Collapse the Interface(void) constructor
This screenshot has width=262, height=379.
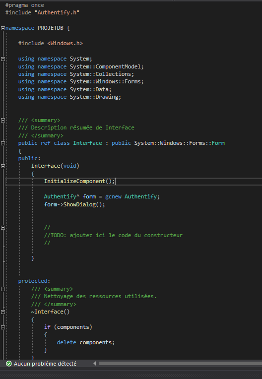pos(3,166)
